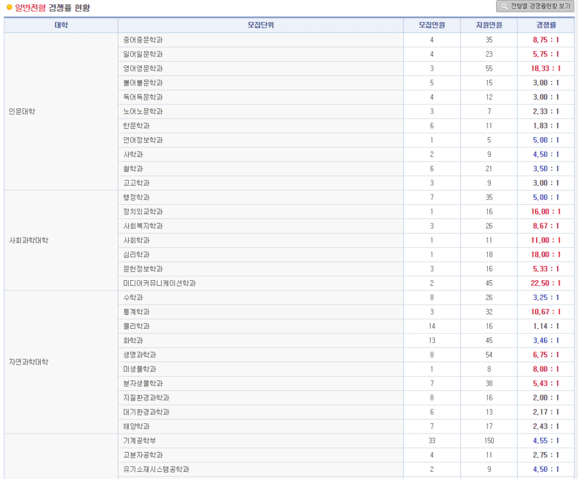Click the 사회복지학과 row name
This screenshot has width=578, height=479.
(143, 226)
